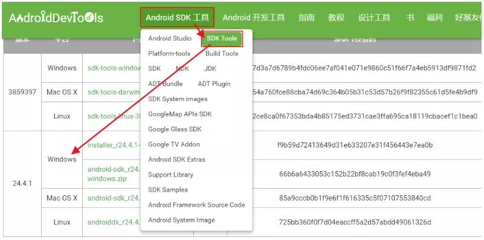
Task: Open Android System Image entry
Action: (181, 220)
